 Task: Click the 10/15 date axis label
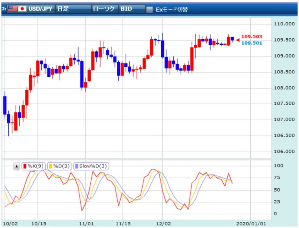click(x=39, y=224)
